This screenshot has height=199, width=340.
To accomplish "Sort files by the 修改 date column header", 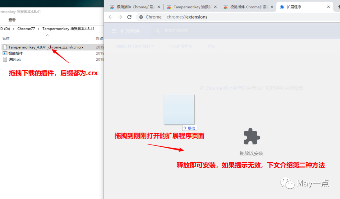I will [x=99, y=38].
